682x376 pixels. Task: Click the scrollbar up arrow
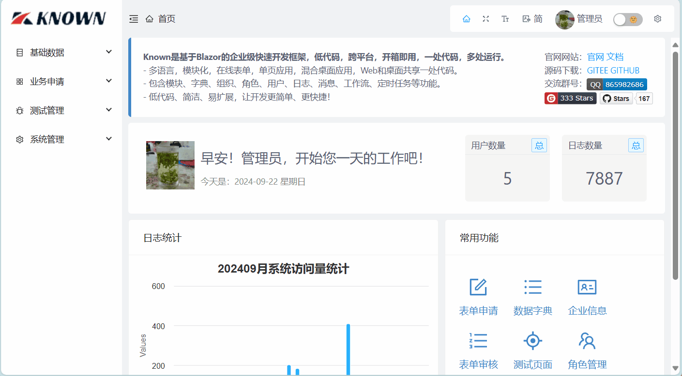(x=676, y=45)
